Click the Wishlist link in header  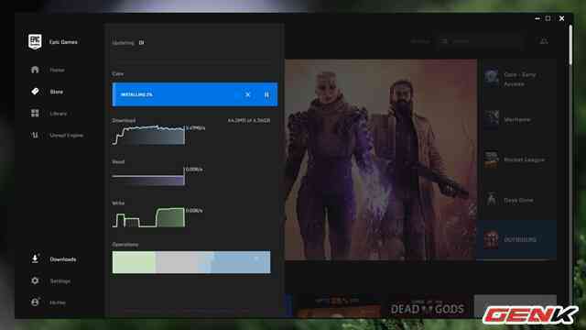tap(420, 41)
